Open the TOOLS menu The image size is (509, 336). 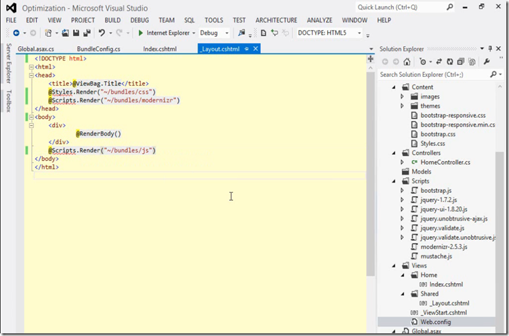[213, 20]
